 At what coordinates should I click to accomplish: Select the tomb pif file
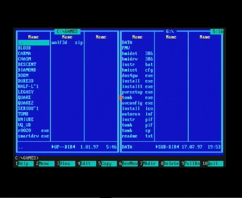tap(137, 125)
